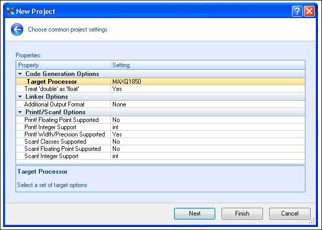The width and height of the screenshot is (322, 230).
Task: Change Printf Integer Support int value
Action: click(x=207, y=127)
